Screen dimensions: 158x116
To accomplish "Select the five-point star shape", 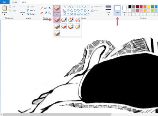I will (72, 14).
